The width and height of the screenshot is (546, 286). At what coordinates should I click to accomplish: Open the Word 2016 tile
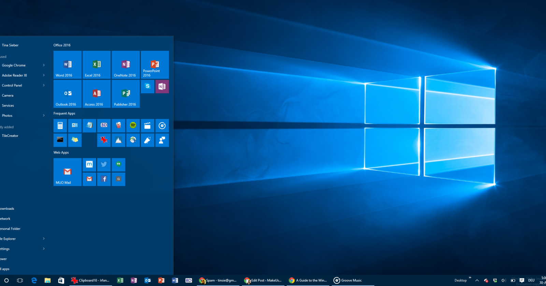tap(68, 65)
